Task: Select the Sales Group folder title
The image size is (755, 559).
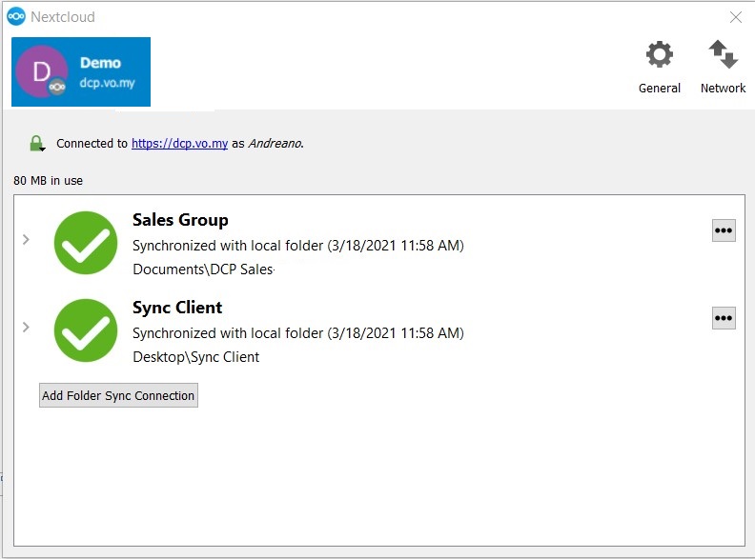Action: pos(180,220)
